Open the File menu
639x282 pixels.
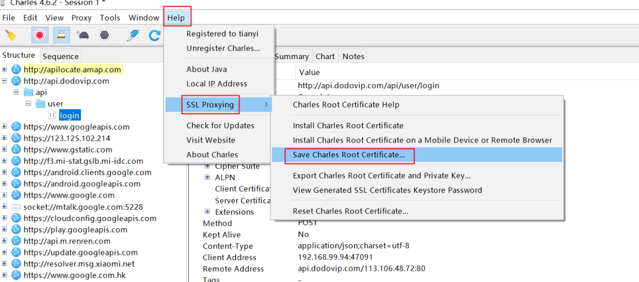[8, 18]
